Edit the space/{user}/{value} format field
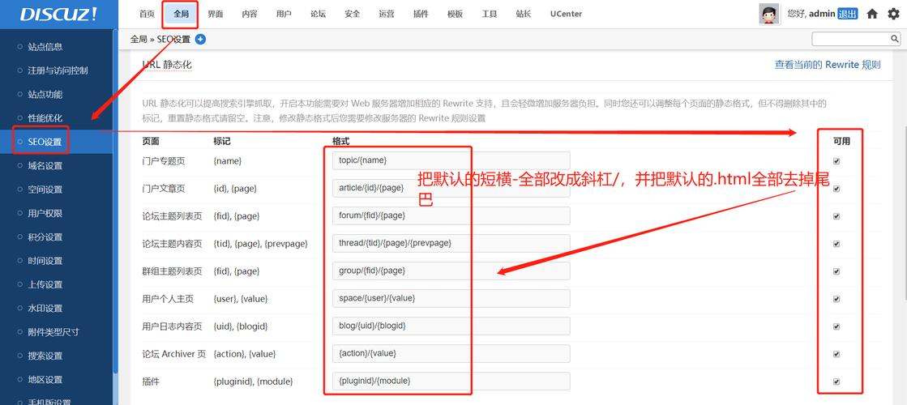This screenshot has width=907, height=405. (x=451, y=299)
